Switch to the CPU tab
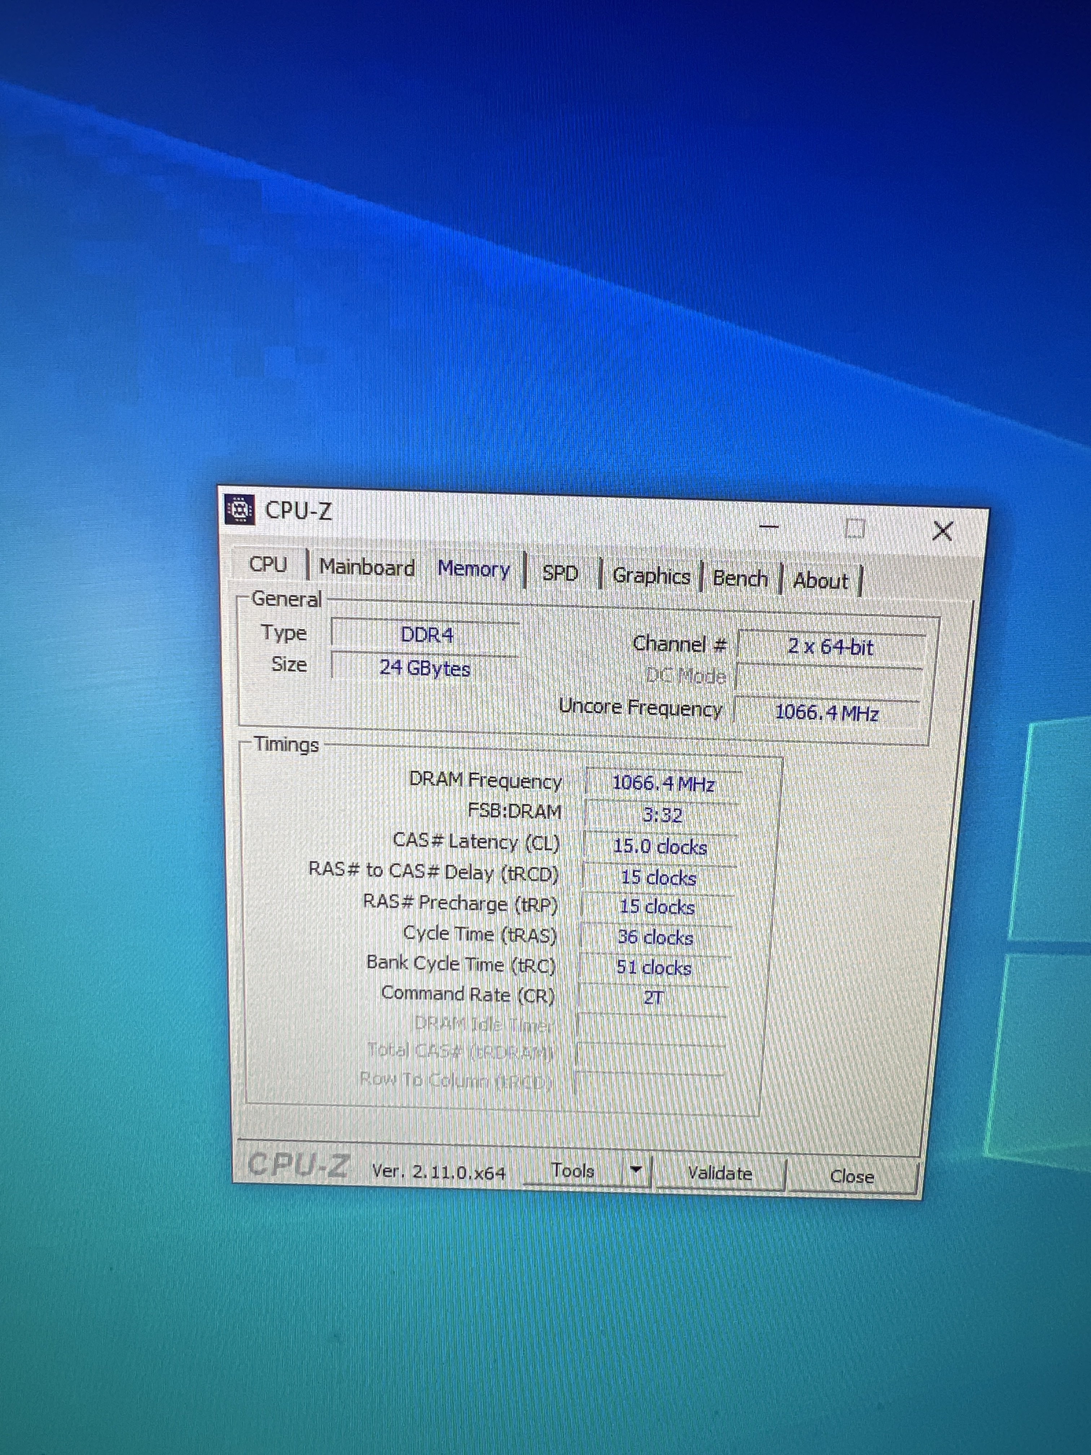Image resolution: width=1091 pixels, height=1455 pixels. pyautogui.click(x=268, y=564)
